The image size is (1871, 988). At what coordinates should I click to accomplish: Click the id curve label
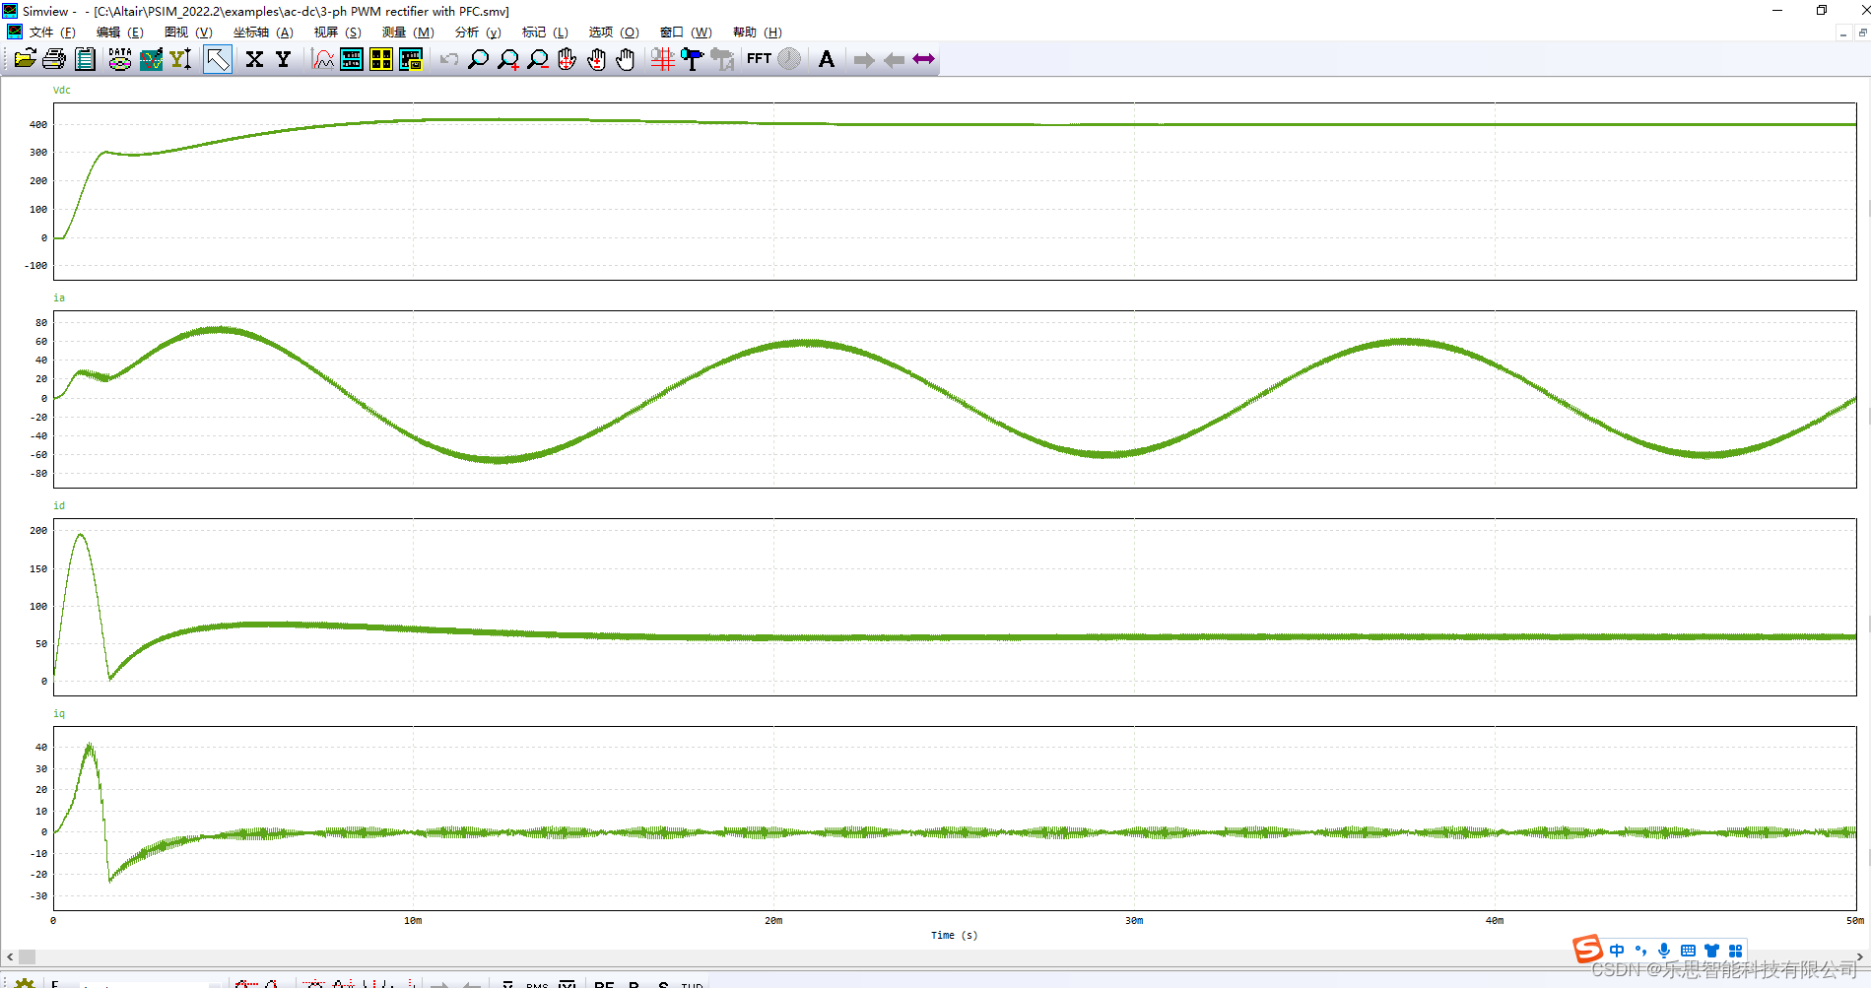pyautogui.click(x=59, y=505)
